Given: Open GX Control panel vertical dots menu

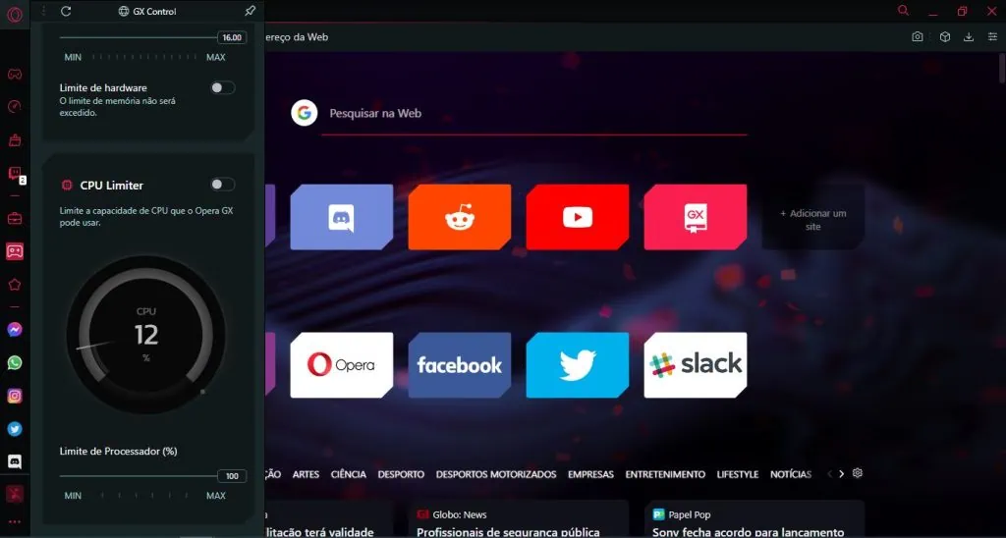Looking at the screenshot, I should [43, 11].
